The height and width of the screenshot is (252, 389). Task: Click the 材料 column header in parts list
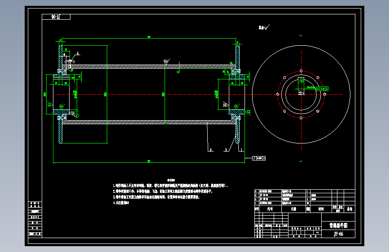click(x=321, y=209)
